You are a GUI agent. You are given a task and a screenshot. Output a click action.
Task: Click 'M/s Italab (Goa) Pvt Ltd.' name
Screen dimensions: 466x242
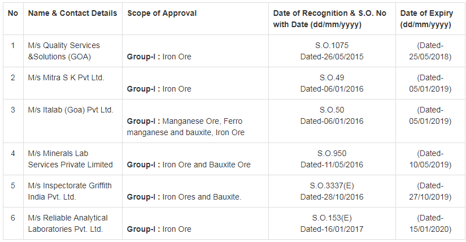click(x=71, y=110)
